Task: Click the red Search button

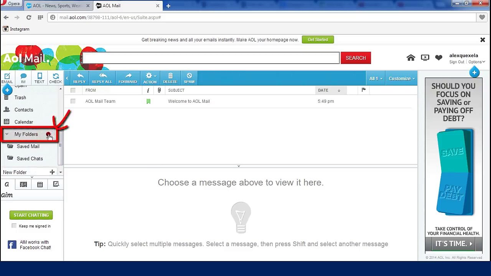Action: point(356,58)
